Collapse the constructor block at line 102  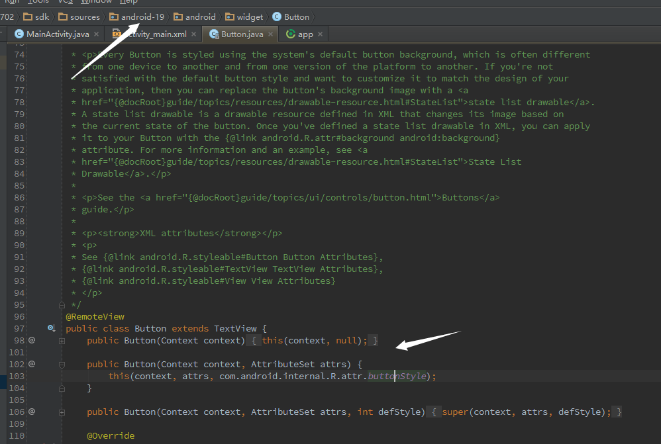click(62, 365)
